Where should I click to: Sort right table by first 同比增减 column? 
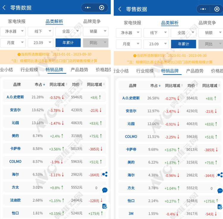coord(174,86)
